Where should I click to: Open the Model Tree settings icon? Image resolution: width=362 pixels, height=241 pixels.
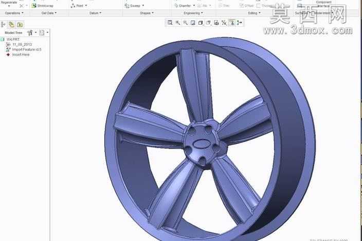click(30, 33)
